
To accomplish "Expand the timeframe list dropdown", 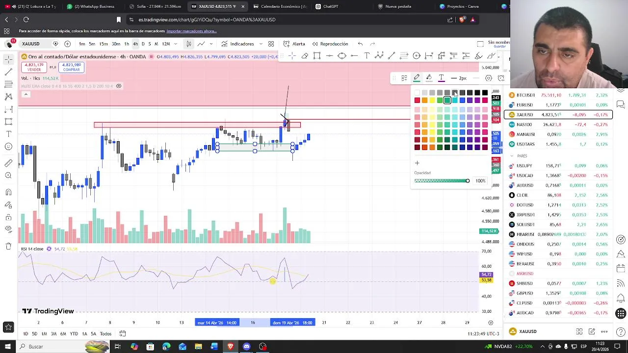I will pyautogui.click(x=176, y=44).
